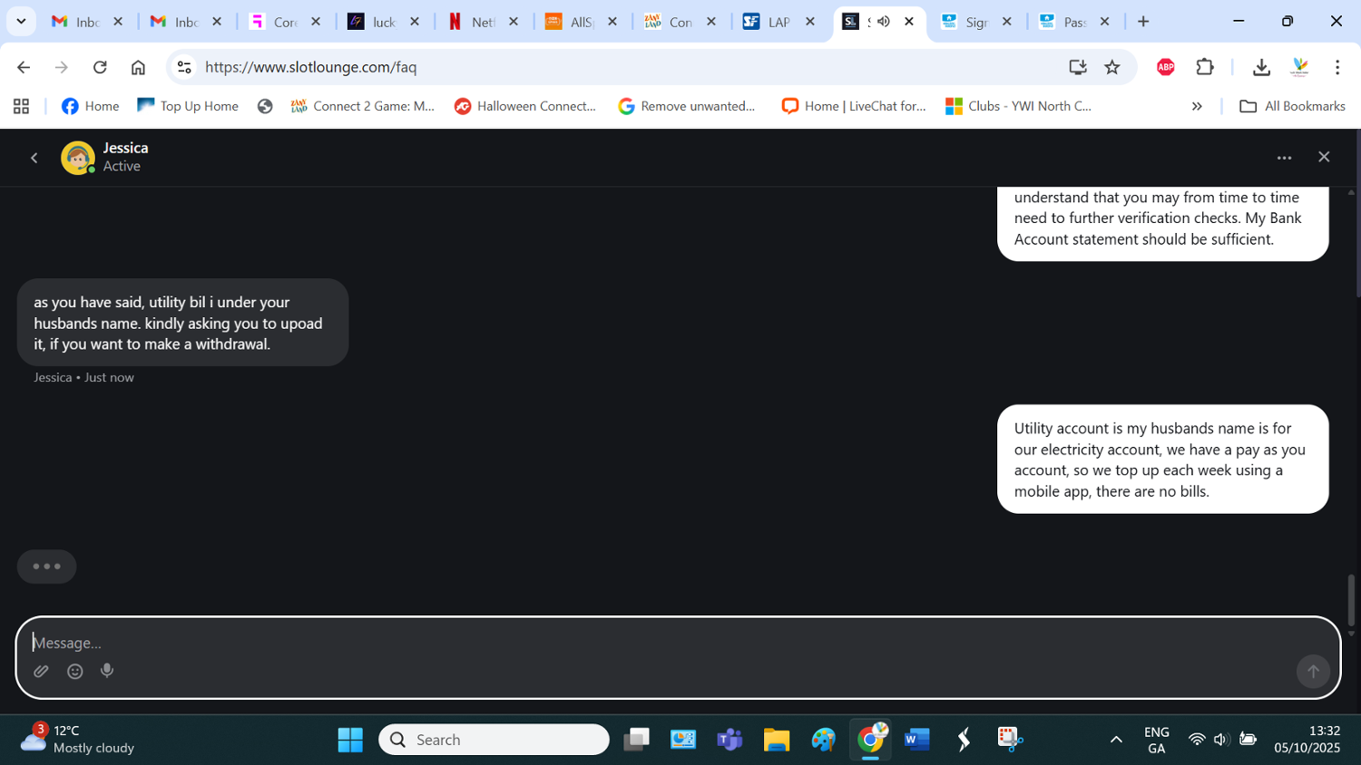Viewport: 1361px width, 765px height.
Task: Send the message with the arrow button
Action: pyautogui.click(x=1312, y=672)
